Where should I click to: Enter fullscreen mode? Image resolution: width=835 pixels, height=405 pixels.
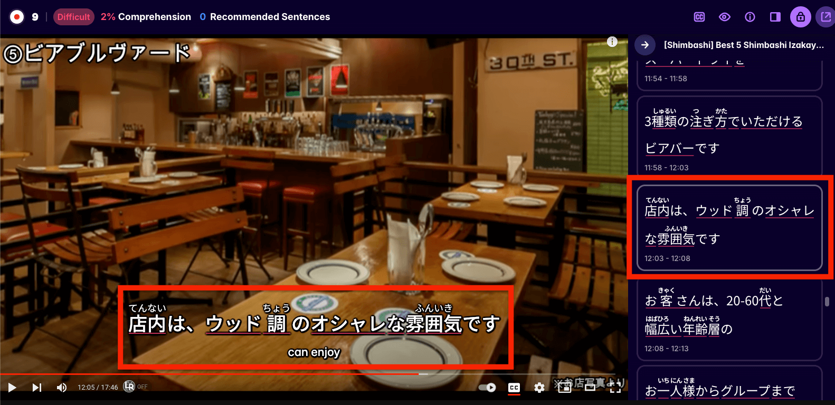click(x=615, y=388)
